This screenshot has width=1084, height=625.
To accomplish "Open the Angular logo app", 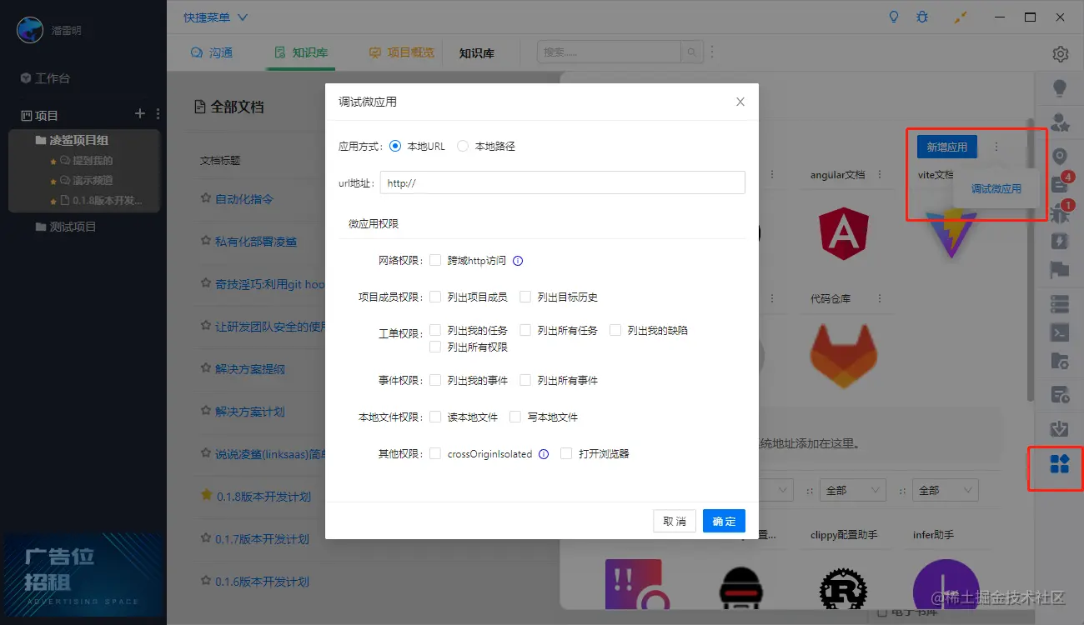I will tap(844, 233).
